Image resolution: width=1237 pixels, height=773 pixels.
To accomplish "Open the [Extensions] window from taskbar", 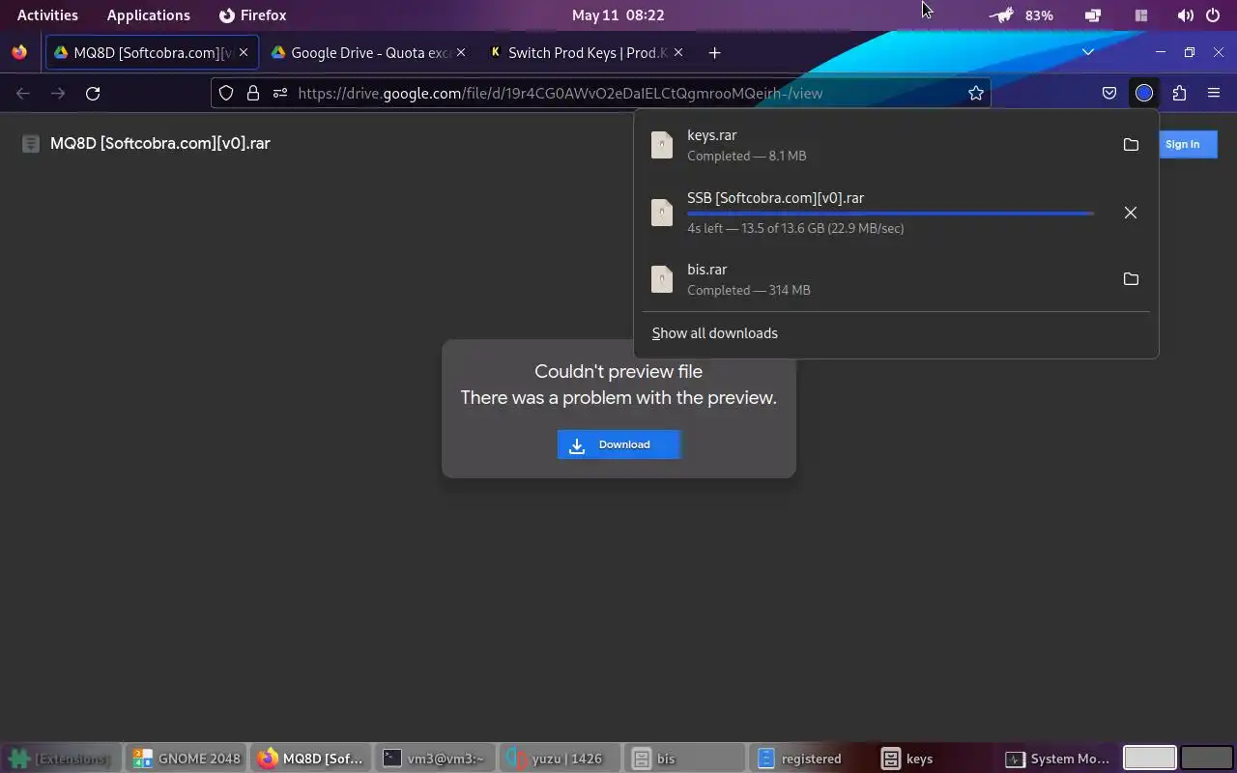I will 62,759.
